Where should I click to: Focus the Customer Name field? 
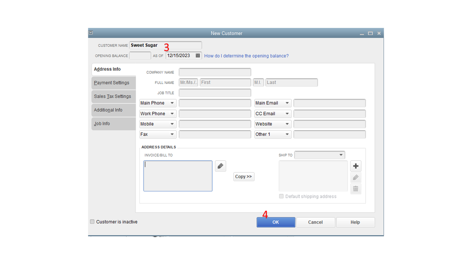165,45
